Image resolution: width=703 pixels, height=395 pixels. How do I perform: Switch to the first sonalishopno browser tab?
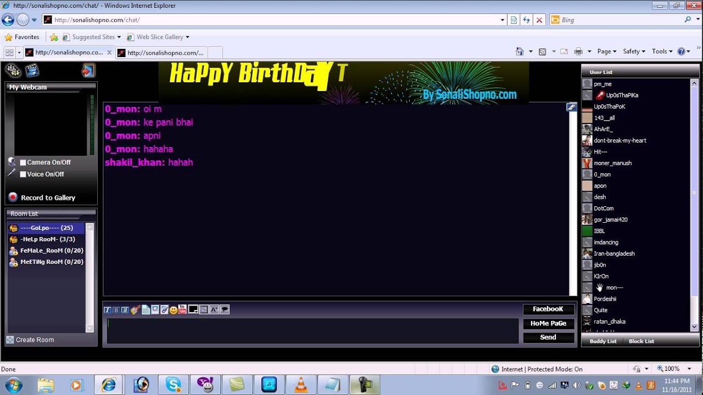[x=69, y=53]
